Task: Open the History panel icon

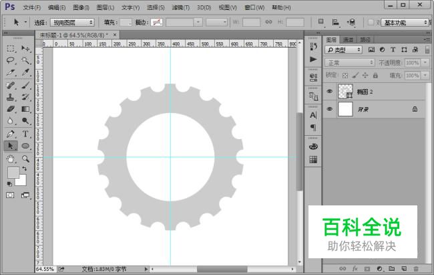Action: 313,47
